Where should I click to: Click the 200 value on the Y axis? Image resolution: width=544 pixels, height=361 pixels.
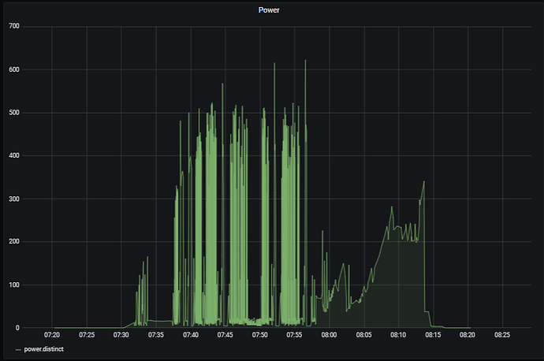tap(14, 241)
